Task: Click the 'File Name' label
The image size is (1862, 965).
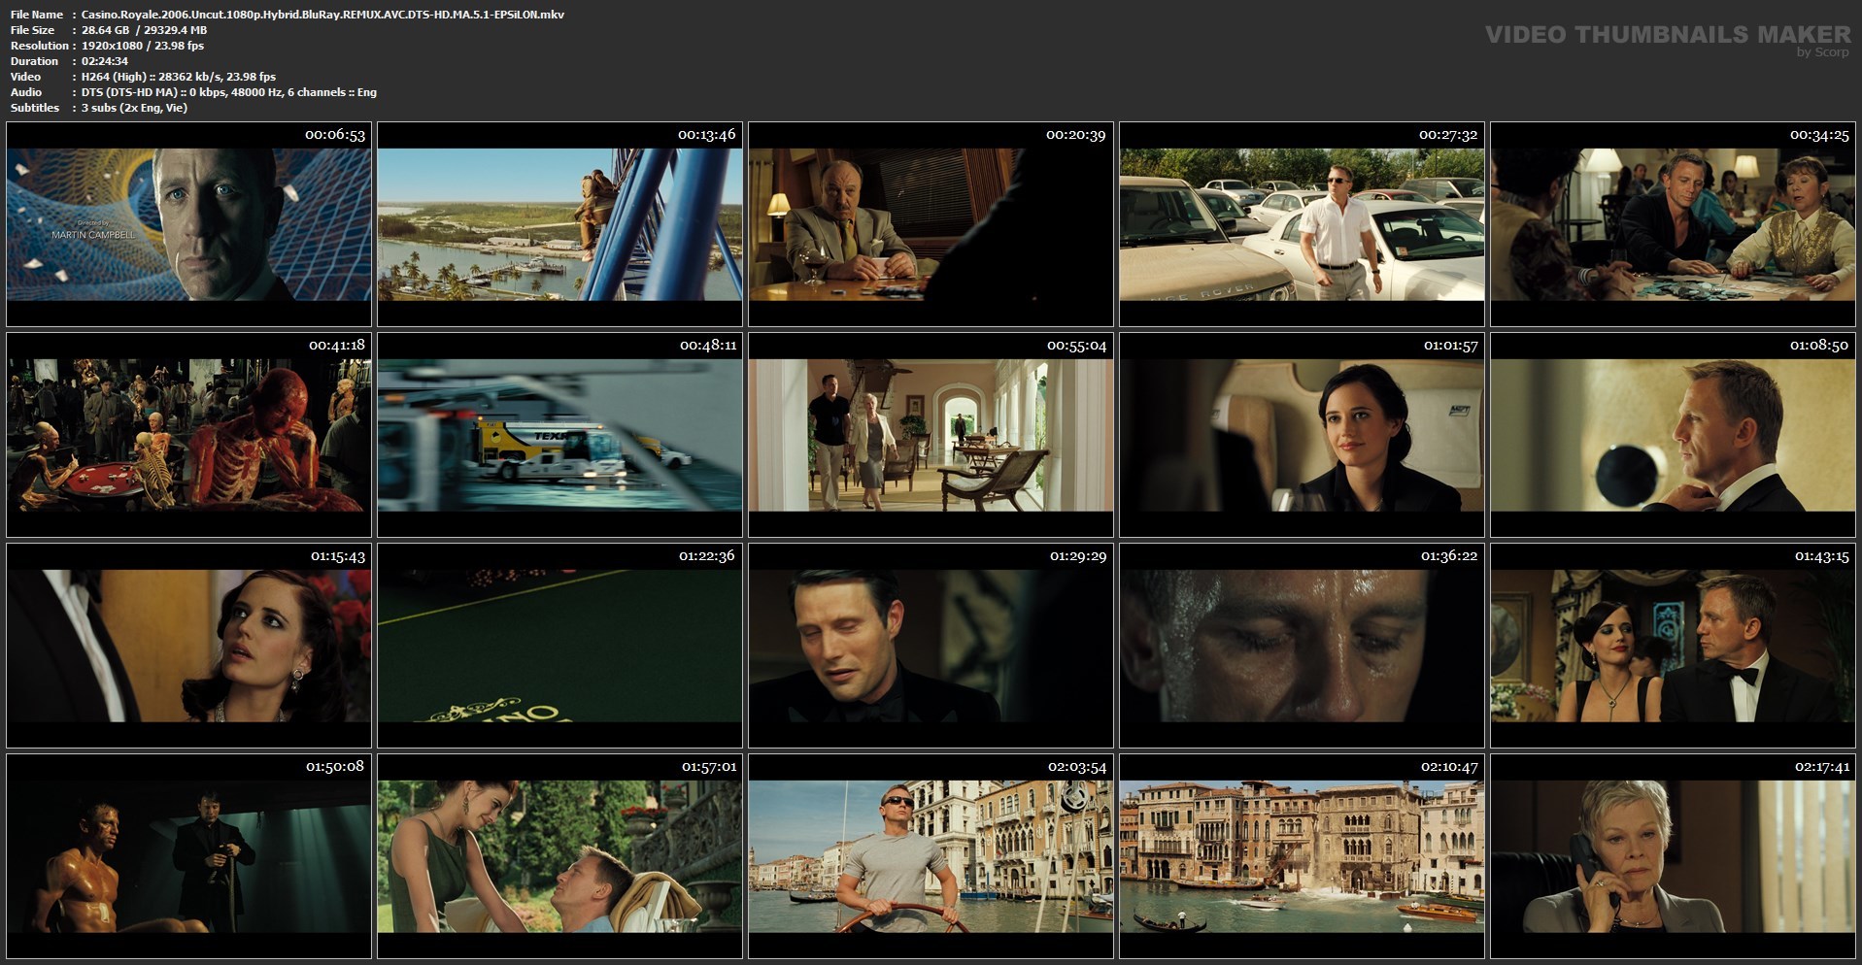Action: (x=37, y=15)
